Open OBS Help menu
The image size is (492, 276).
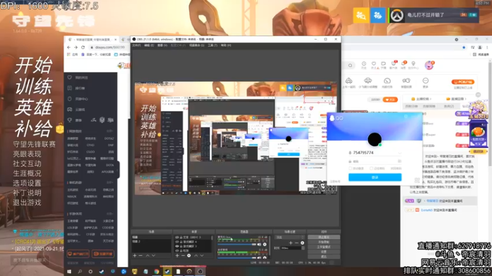coord(226,45)
